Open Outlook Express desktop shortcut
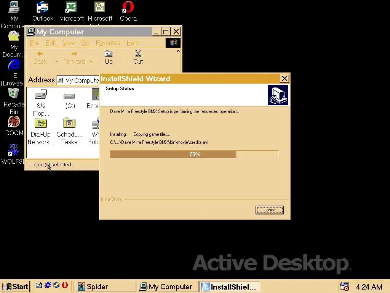 43,12
